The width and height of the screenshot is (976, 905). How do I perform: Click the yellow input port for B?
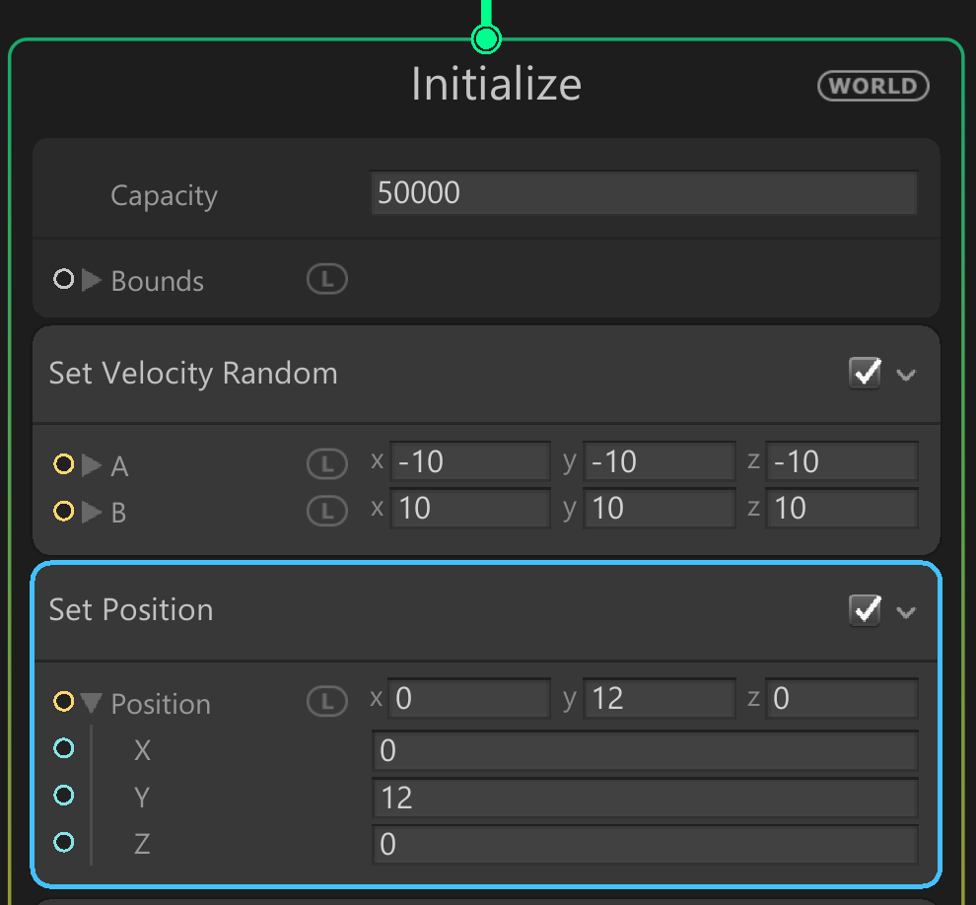click(64, 511)
